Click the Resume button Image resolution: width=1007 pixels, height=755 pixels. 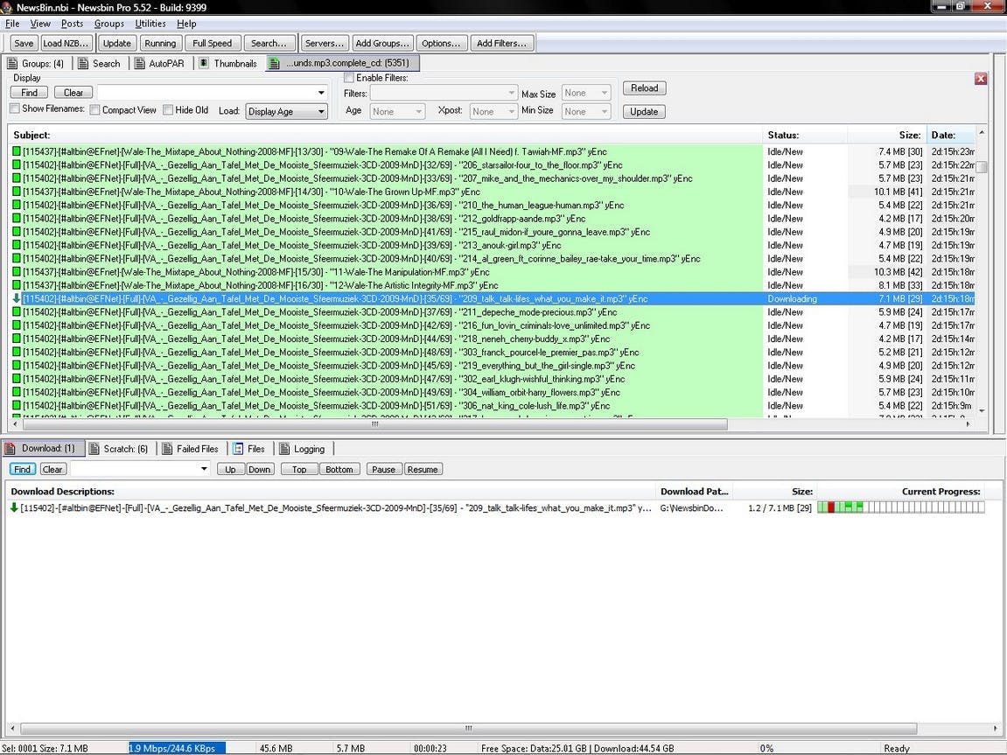[423, 469]
